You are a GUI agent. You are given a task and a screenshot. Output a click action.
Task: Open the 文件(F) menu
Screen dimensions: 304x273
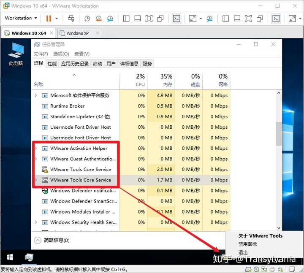[41, 54]
